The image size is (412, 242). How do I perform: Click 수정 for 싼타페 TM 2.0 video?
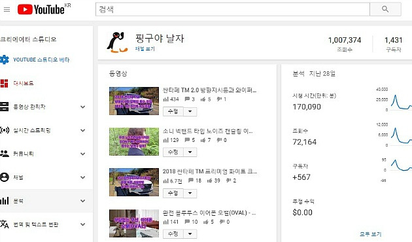point(173,111)
